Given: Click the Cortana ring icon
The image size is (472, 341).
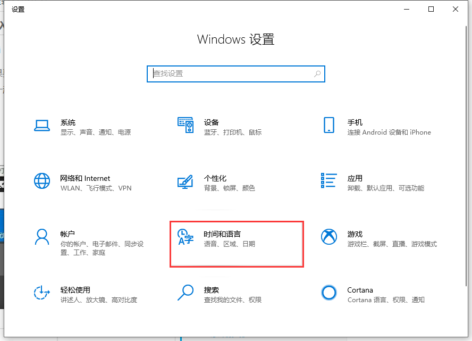Looking at the screenshot, I should [329, 293].
